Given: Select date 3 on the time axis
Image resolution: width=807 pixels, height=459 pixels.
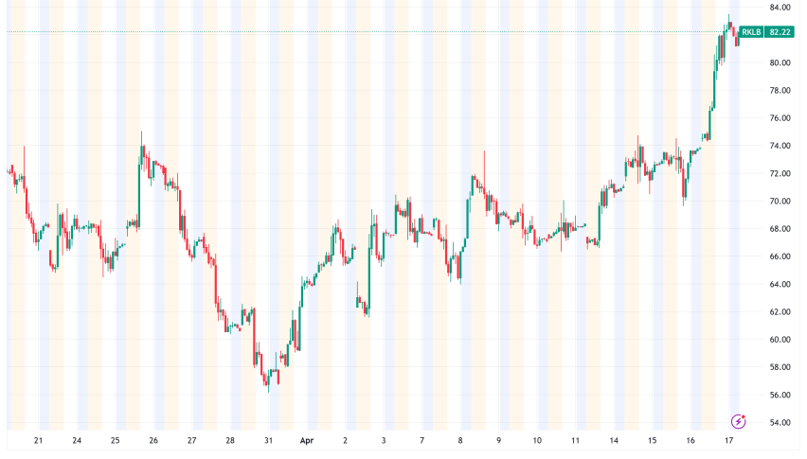Looking at the screenshot, I should coord(384,441).
